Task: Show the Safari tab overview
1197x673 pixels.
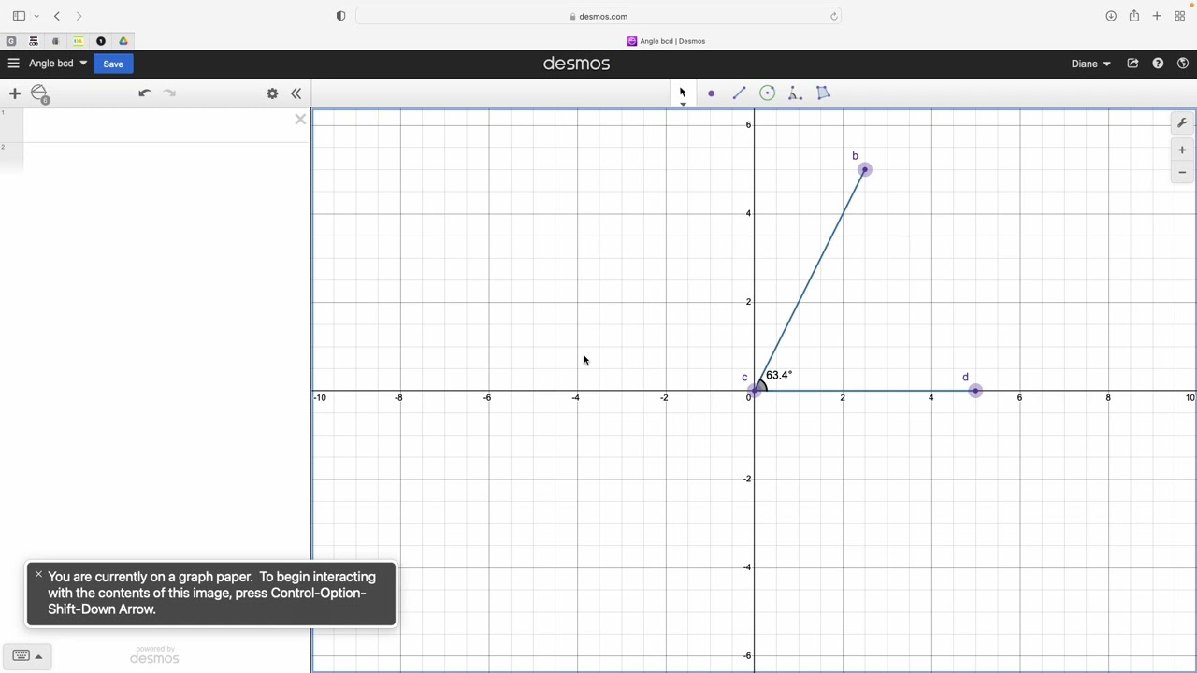Action: (1180, 16)
